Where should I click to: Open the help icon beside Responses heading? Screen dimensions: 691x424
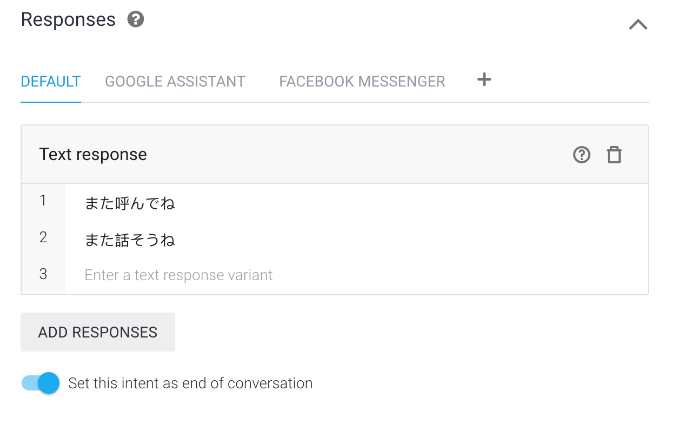[136, 19]
